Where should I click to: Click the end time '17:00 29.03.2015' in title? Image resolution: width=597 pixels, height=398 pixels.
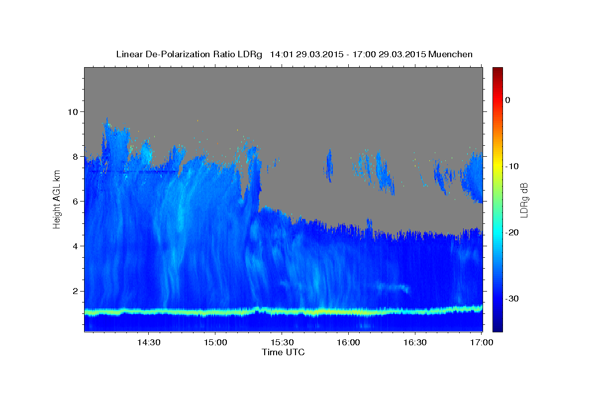pos(389,54)
